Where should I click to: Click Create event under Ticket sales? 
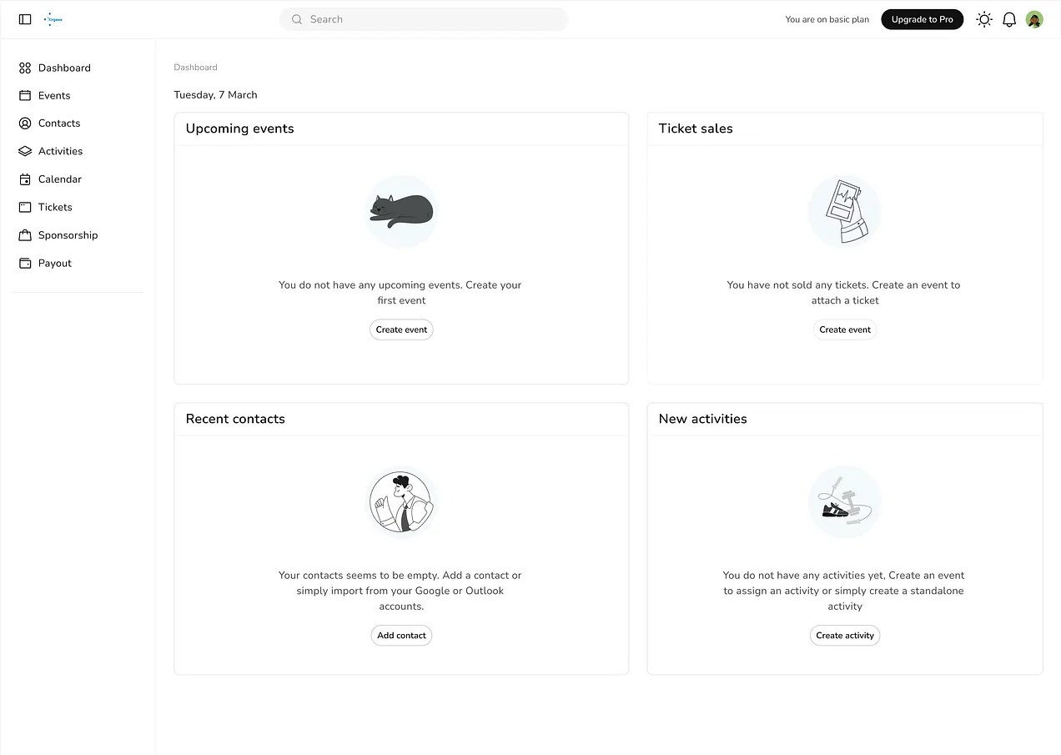[x=845, y=330]
